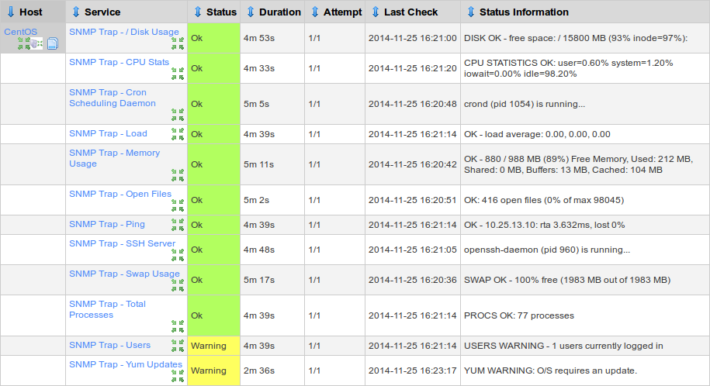Click passive-check arrows icon in Ping row
Screen dimensions: 710x386
pyautogui.click(x=178, y=225)
